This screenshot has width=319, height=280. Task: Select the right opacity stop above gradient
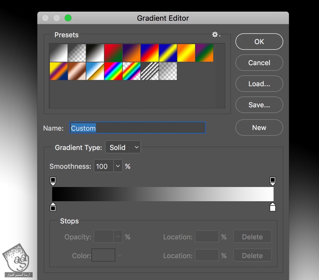tap(273, 181)
